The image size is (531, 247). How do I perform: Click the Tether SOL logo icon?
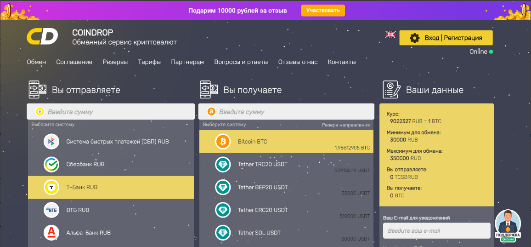[223, 233]
